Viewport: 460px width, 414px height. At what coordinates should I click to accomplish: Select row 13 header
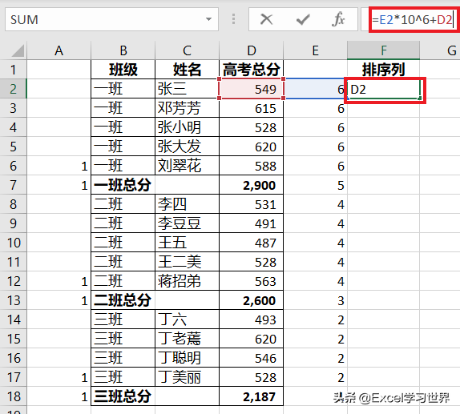(x=13, y=300)
